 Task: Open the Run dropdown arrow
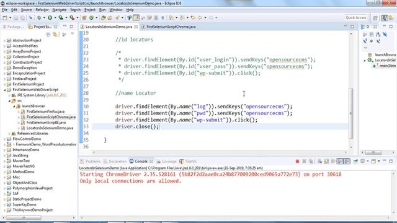tap(55, 18)
